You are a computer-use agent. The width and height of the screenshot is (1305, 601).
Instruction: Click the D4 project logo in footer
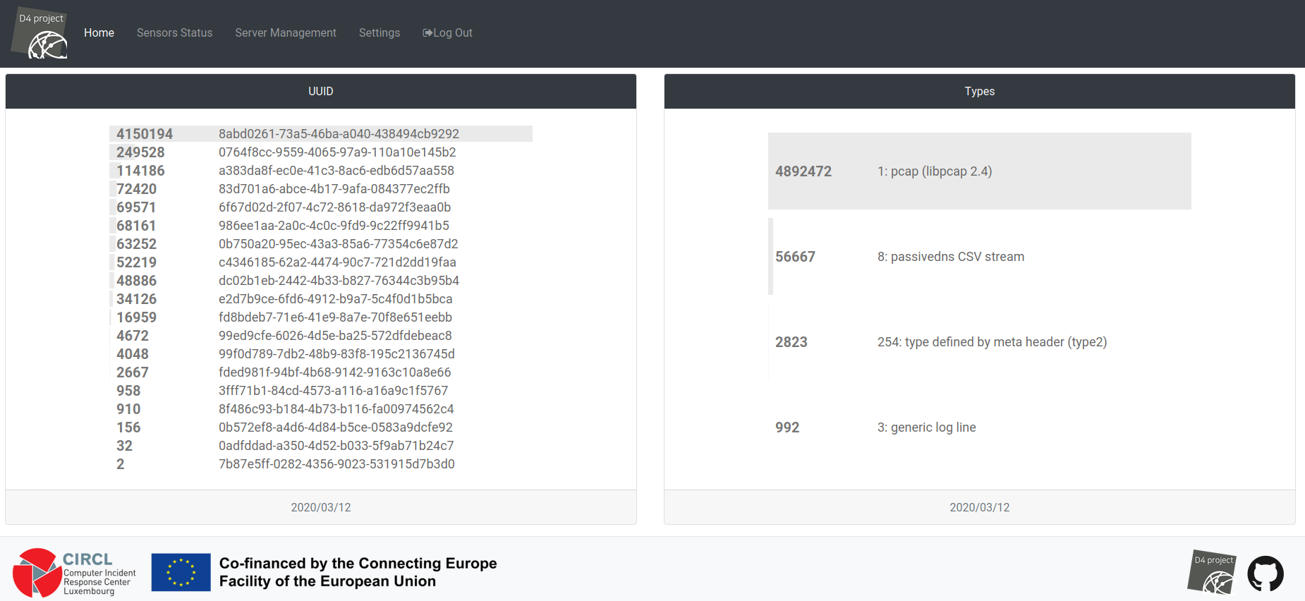click(1212, 572)
